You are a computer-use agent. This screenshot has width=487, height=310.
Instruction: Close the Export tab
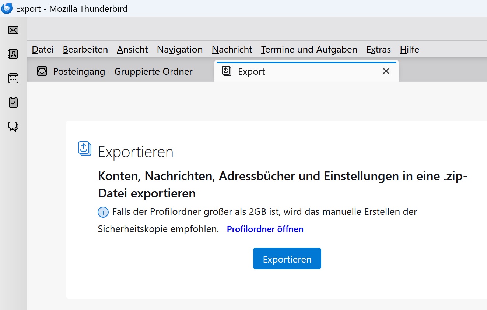[x=386, y=71]
